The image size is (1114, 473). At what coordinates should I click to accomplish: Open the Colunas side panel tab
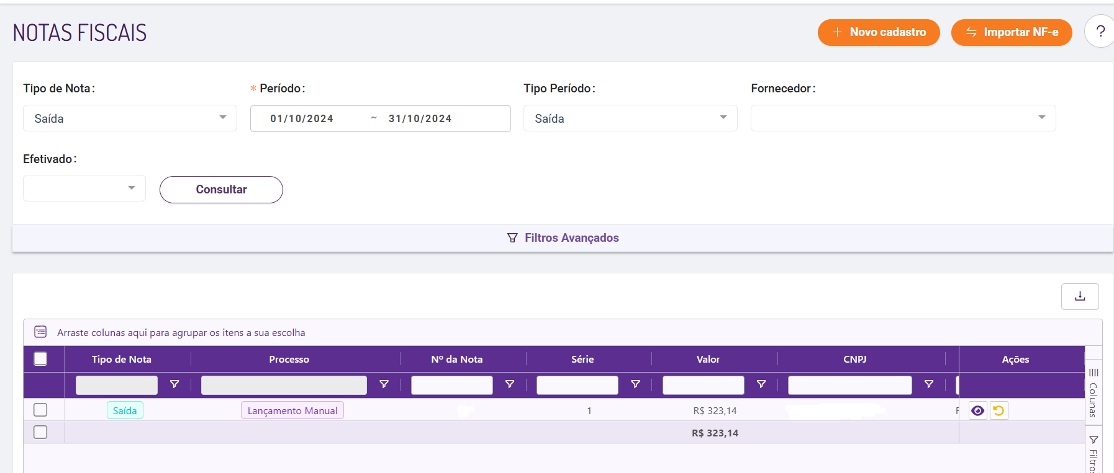pos(1093,392)
